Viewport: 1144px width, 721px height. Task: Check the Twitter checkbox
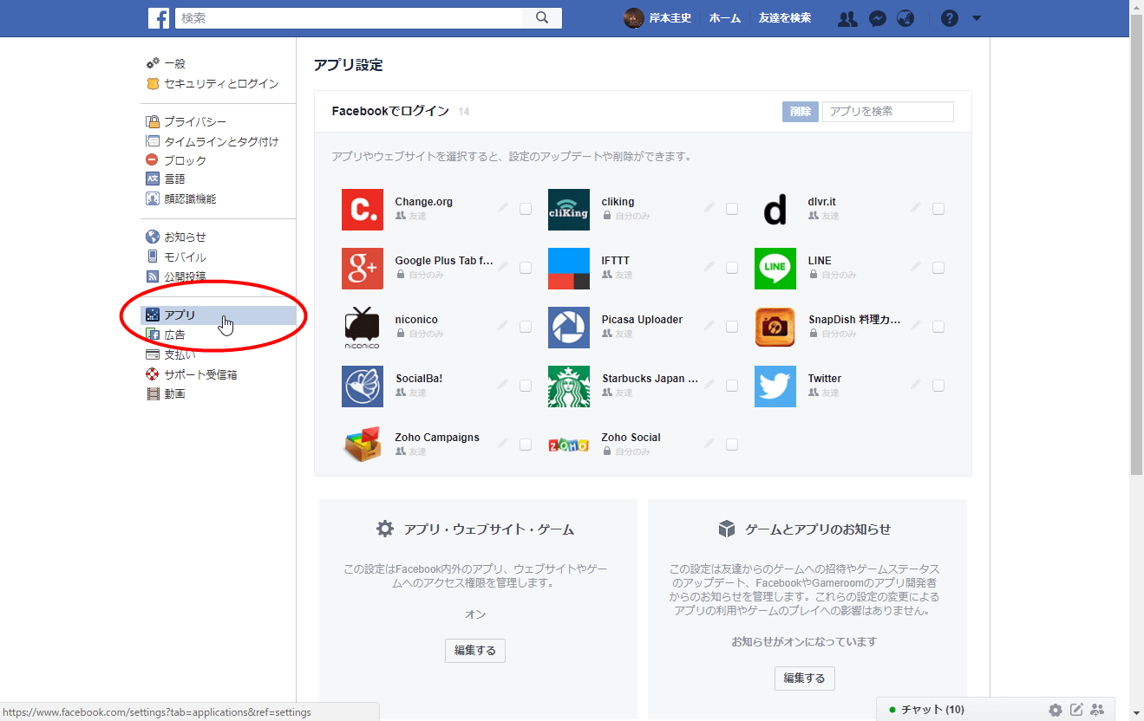tap(938, 386)
